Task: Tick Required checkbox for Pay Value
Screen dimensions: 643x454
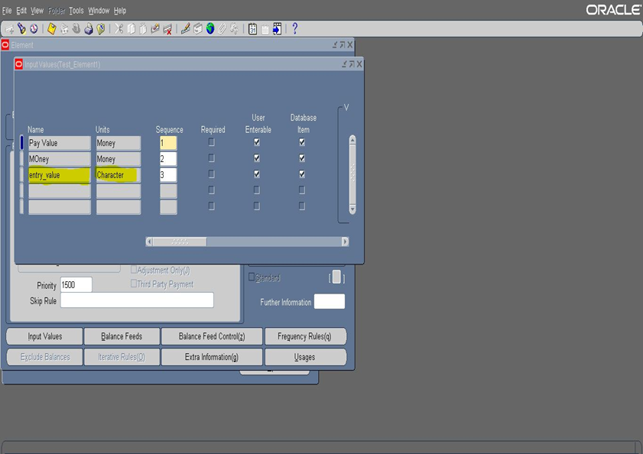Action: 212,142
